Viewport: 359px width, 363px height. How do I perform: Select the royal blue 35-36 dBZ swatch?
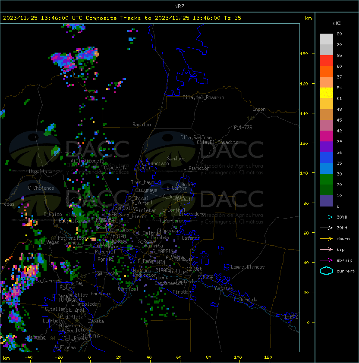click(x=326, y=157)
